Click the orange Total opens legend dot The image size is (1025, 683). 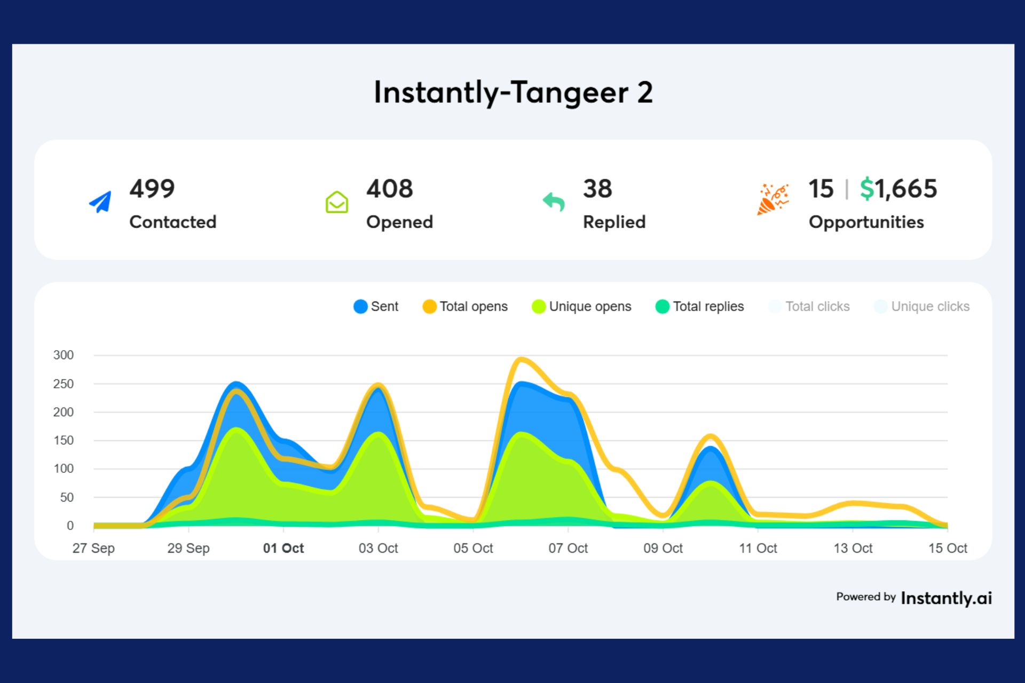(x=429, y=306)
